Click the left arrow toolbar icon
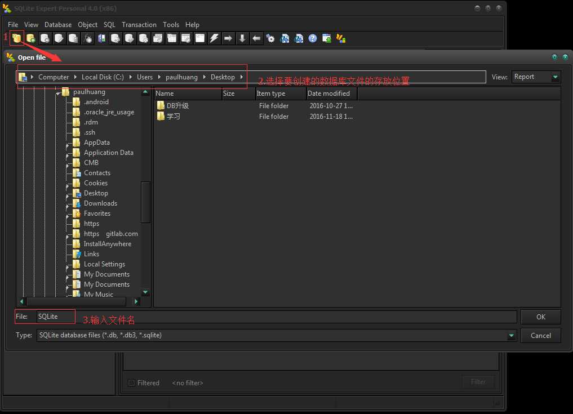Screen dimensions: 573x414 click(x=256, y=38)
